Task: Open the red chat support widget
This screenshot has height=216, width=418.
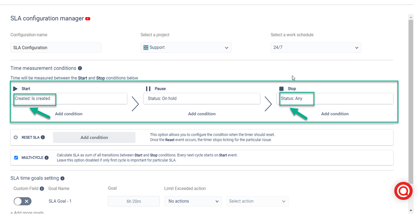Action: coord(403,191)
